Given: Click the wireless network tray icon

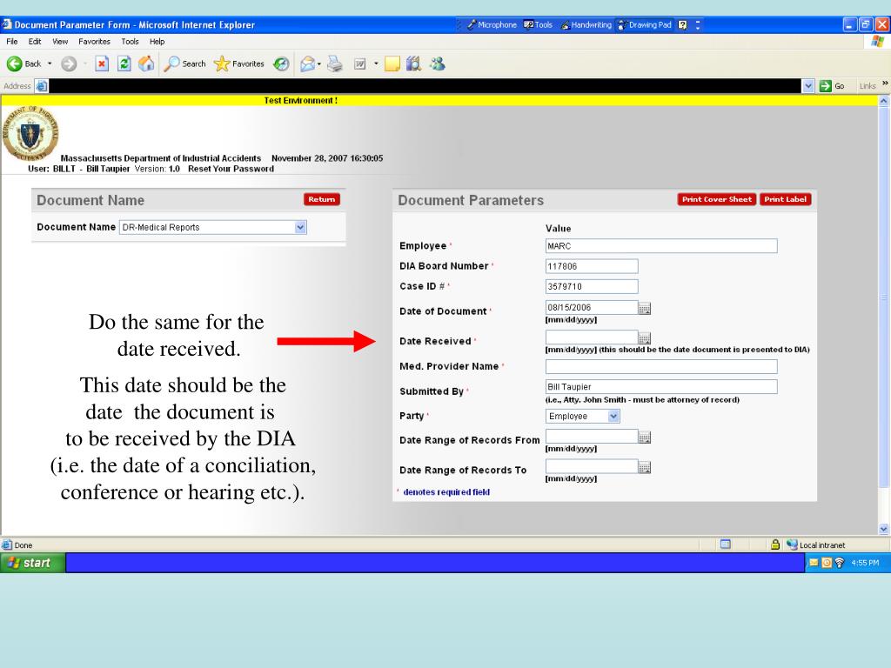Looking at the screenshot, I should tap(839, 563).
